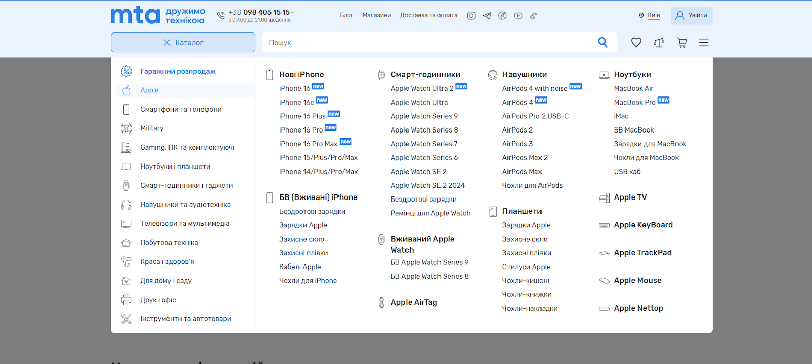Select Смарт-годинники і гаджети category

[186, 185]
